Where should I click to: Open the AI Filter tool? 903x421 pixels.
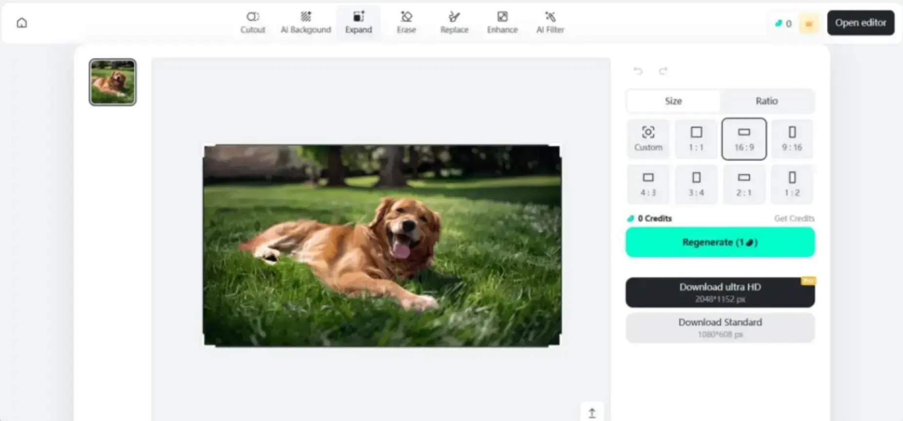[550, 22]
